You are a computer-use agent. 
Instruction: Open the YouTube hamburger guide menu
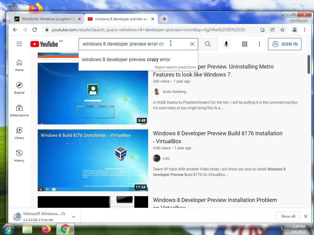click(19, 44)
